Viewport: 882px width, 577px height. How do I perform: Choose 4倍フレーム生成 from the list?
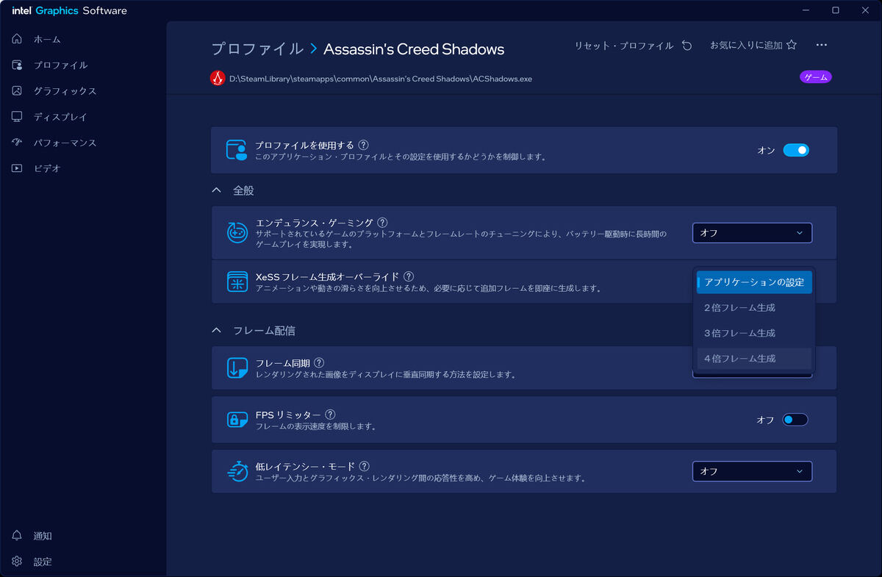[739, 359]
